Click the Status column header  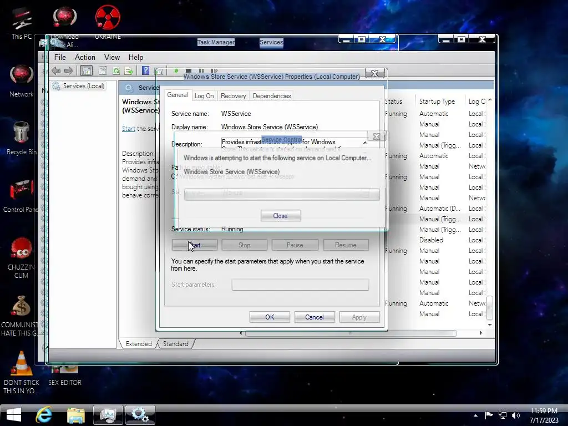394,102
